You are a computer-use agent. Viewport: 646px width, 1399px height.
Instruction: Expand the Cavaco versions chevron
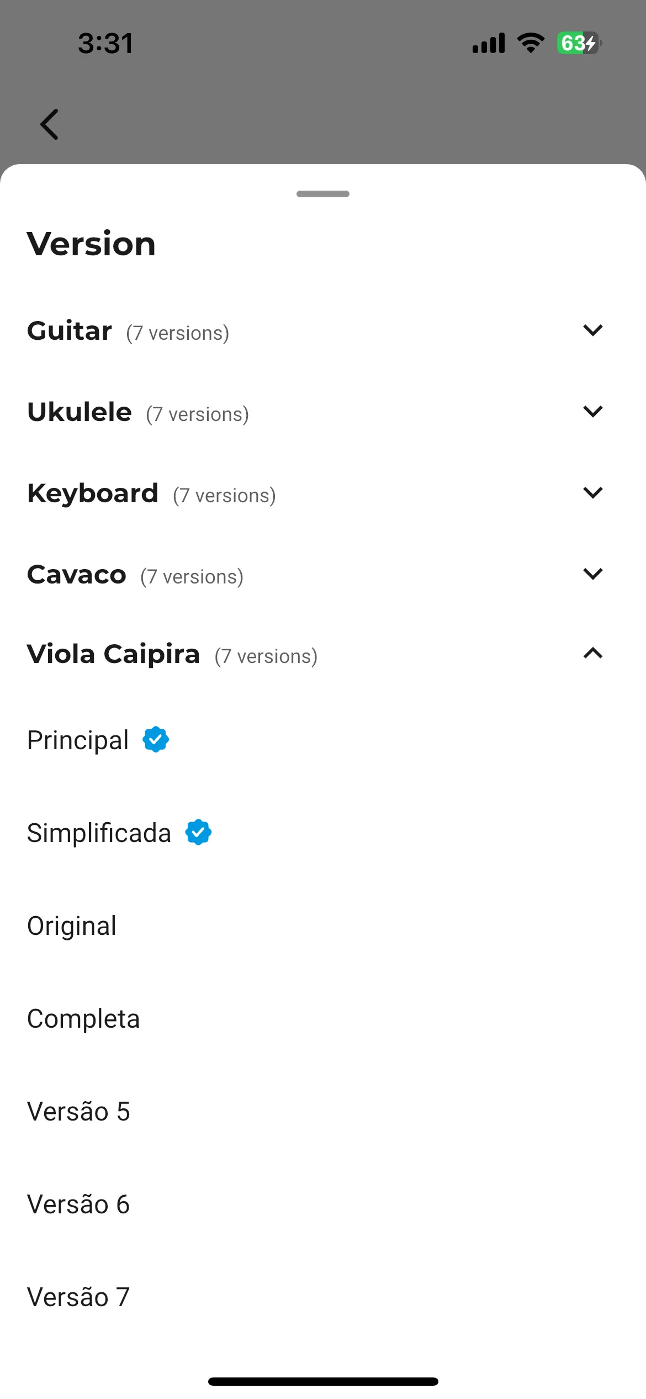[x=593, y=574]
